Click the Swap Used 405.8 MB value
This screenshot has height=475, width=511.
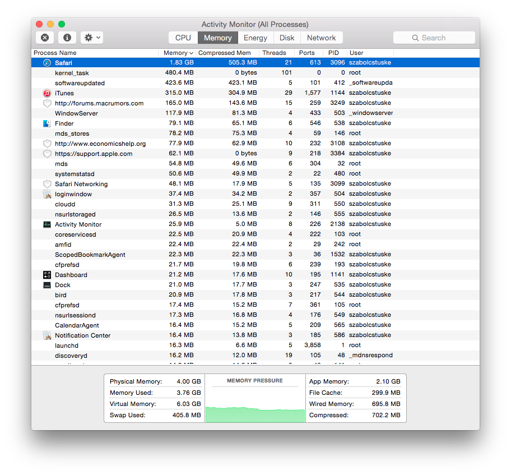coord(187,415)
